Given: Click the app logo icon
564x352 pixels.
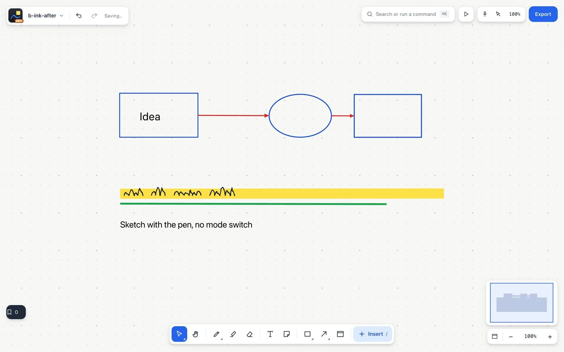Looking at the screenshot, I should (16, 16).
